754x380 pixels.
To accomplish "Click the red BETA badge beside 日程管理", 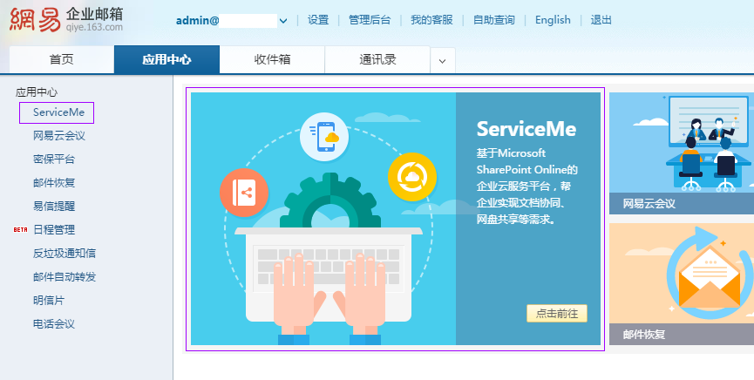I will coord(20,230).
